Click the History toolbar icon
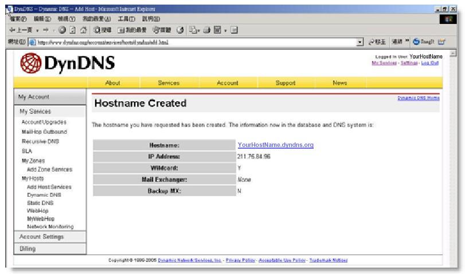 (x=180, y=30)
